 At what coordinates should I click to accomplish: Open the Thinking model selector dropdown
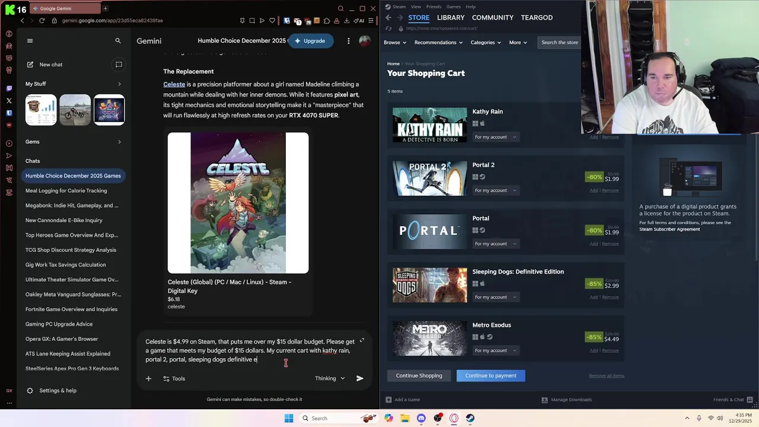coord(330,378)
